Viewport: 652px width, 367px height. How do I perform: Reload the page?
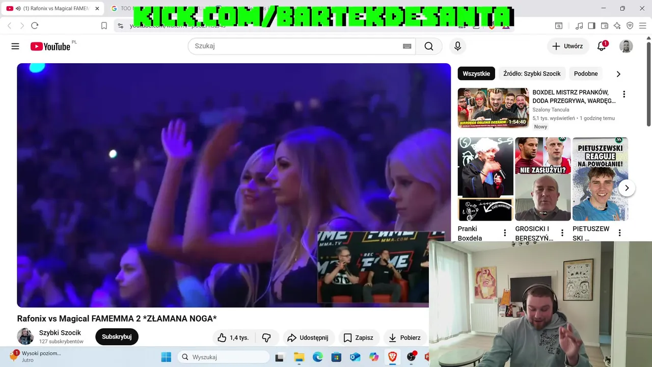[x=35, y=25]
